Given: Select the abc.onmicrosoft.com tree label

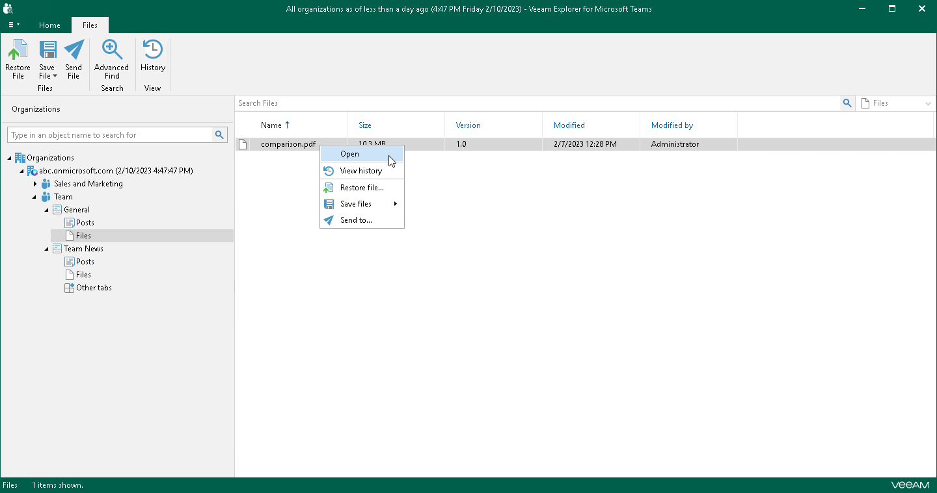Looking at the screenshot, I should [x=116, y=171].
